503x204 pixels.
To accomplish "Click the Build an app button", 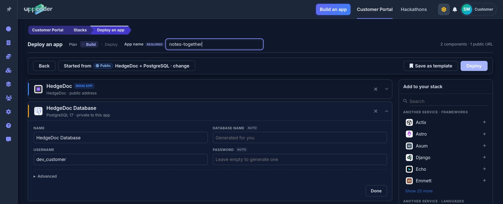I will click(x=333, y=9).
